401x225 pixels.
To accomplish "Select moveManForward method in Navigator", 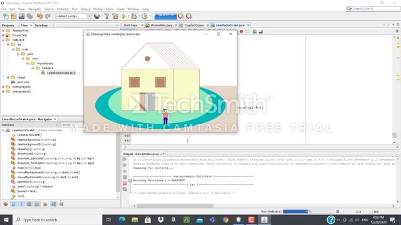I will click(48, 177).
